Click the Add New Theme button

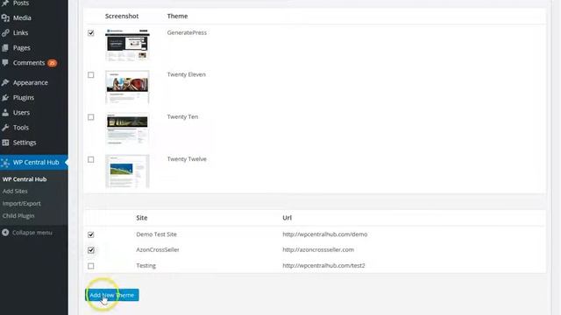point(112,295)
